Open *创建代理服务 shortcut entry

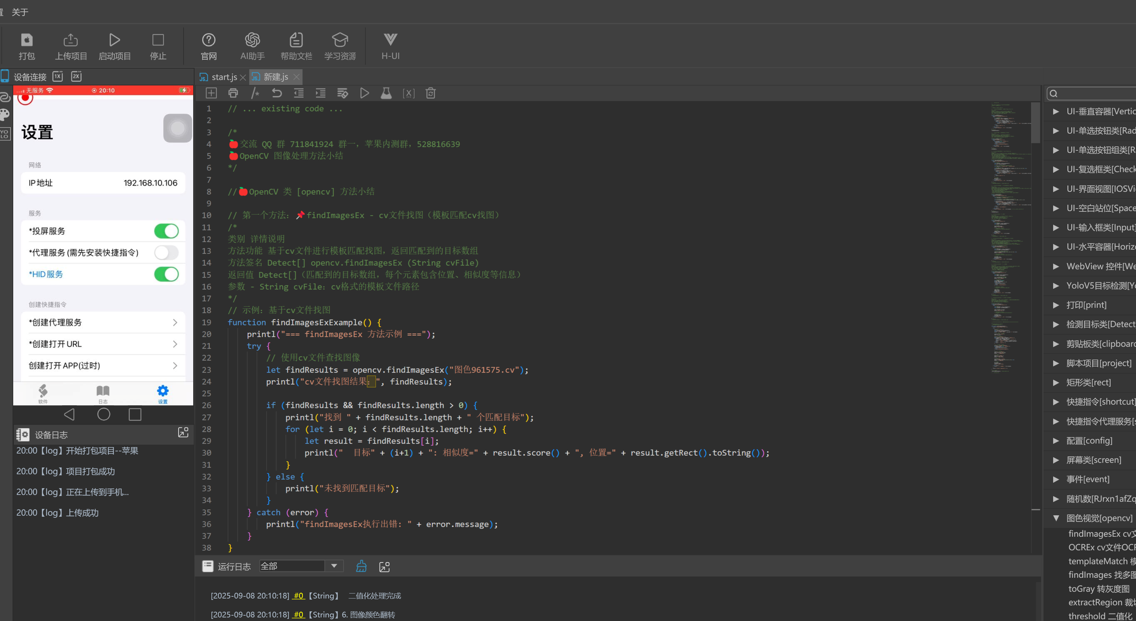click(x=103, y=322)
